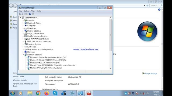
Task: Click the scroll-down arrow in Device Manager
Action: pos(111,69)
